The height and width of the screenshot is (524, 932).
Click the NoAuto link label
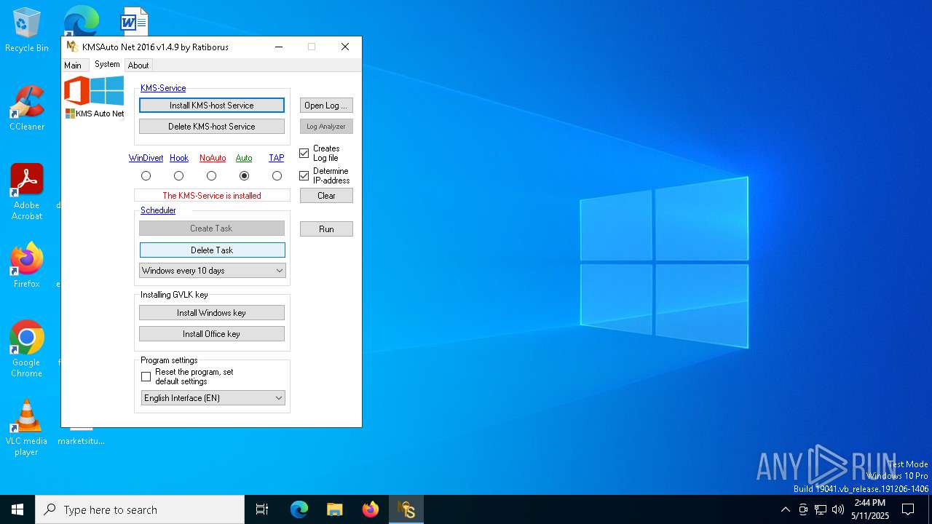tap(213, 158)
